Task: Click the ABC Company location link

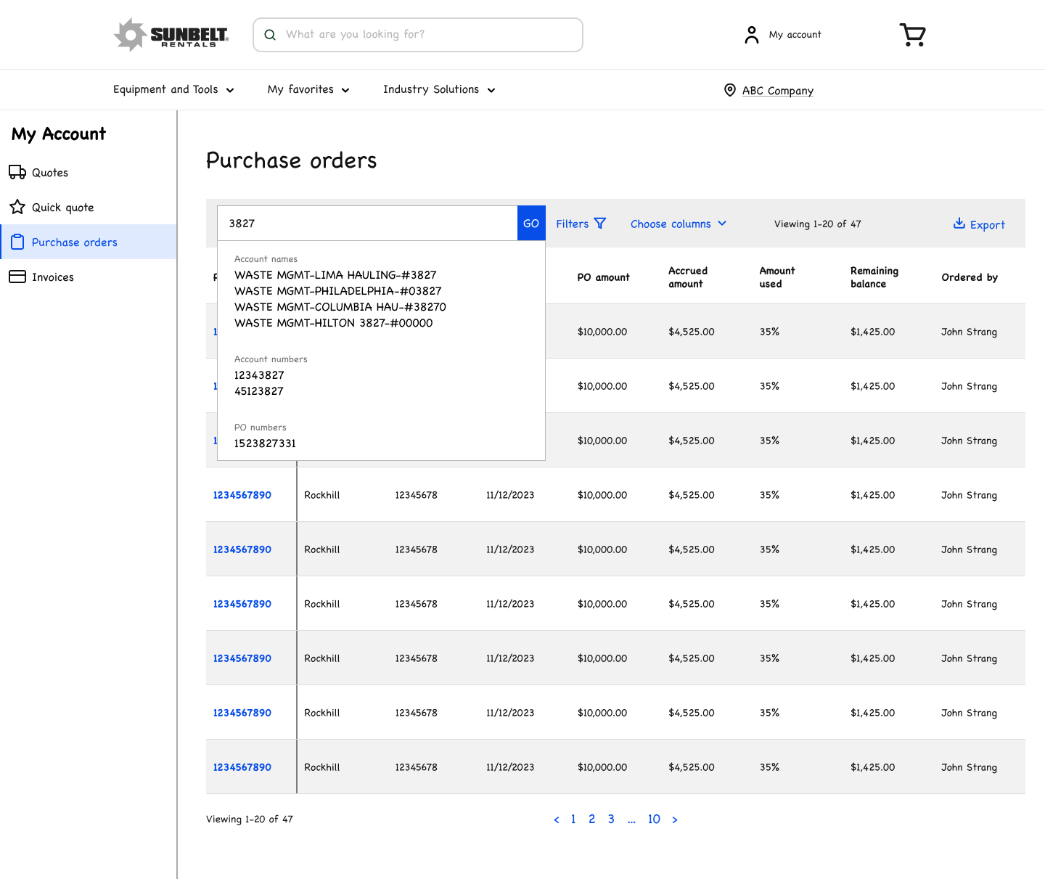Action: pos(778,91)
